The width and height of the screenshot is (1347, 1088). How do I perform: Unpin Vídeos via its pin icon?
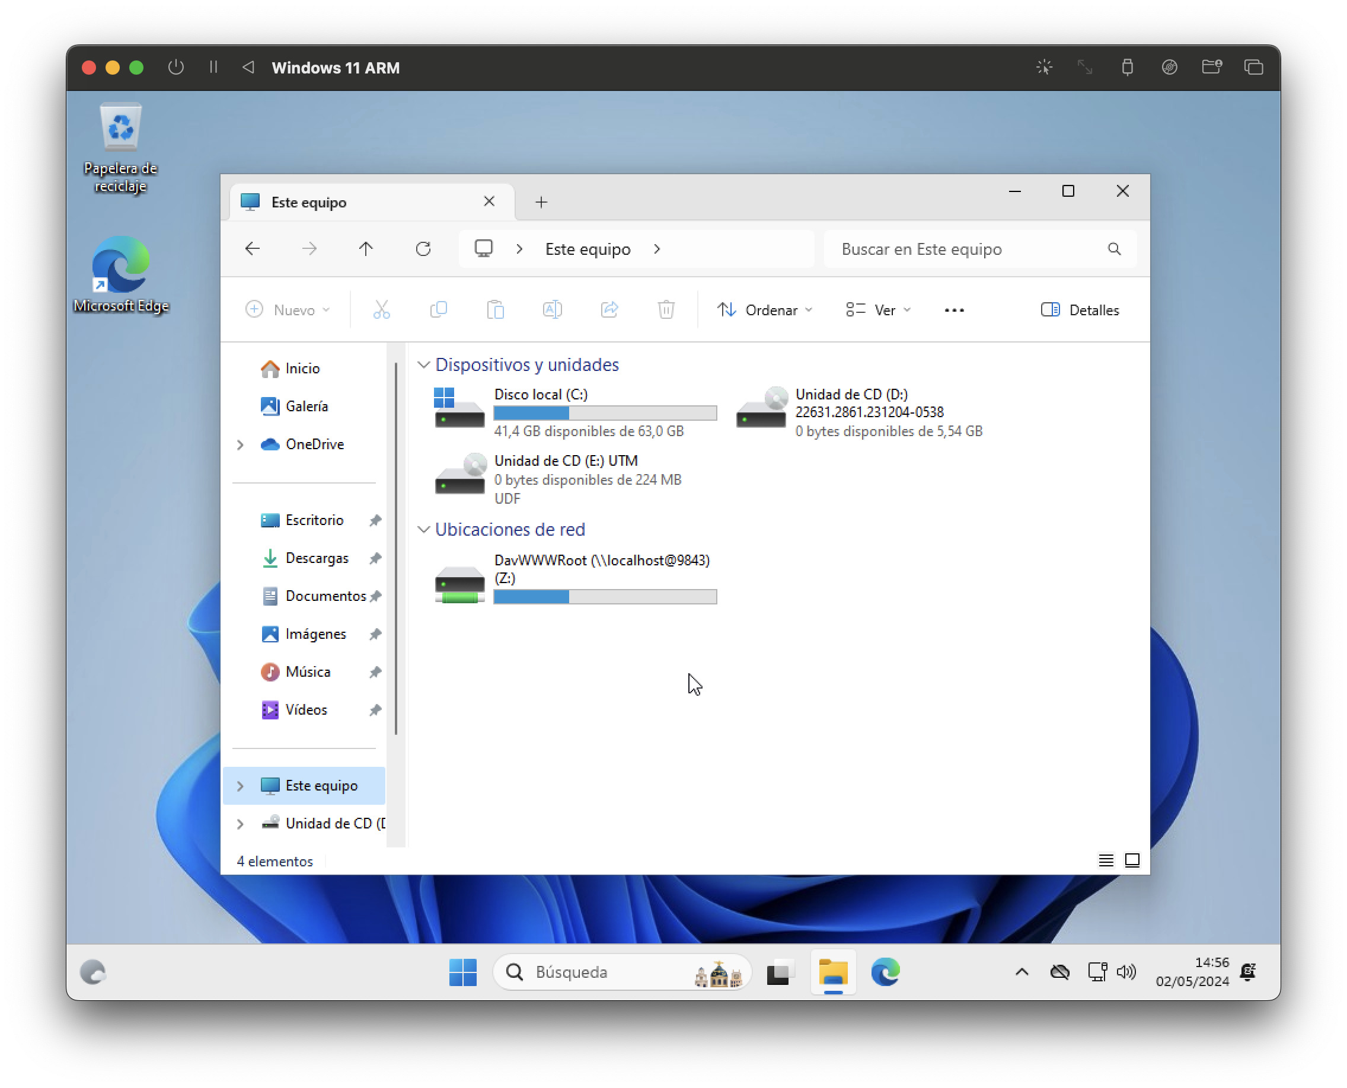coord(375,710)
